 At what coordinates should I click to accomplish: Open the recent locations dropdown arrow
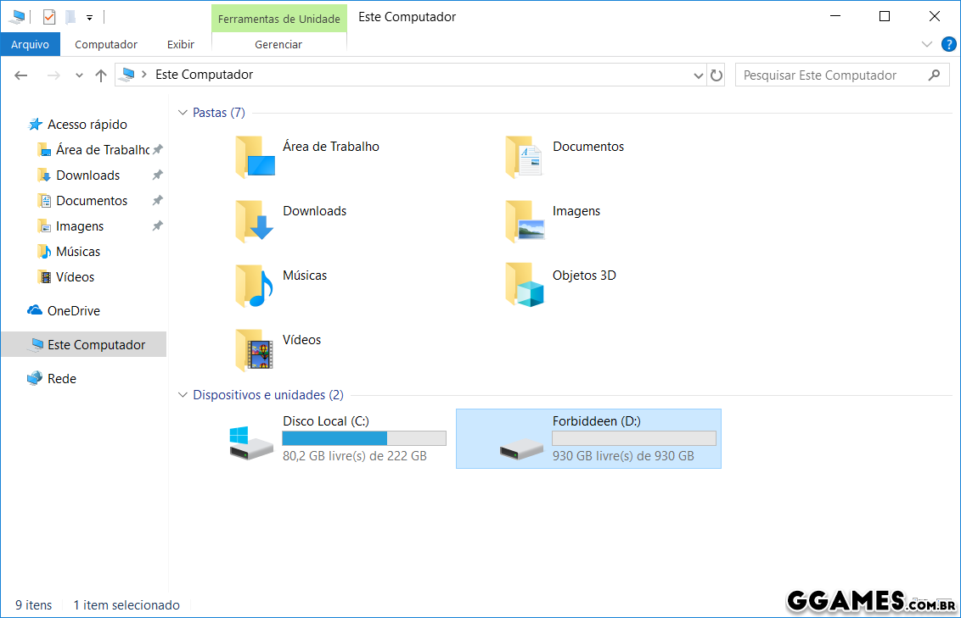(79, 75)
